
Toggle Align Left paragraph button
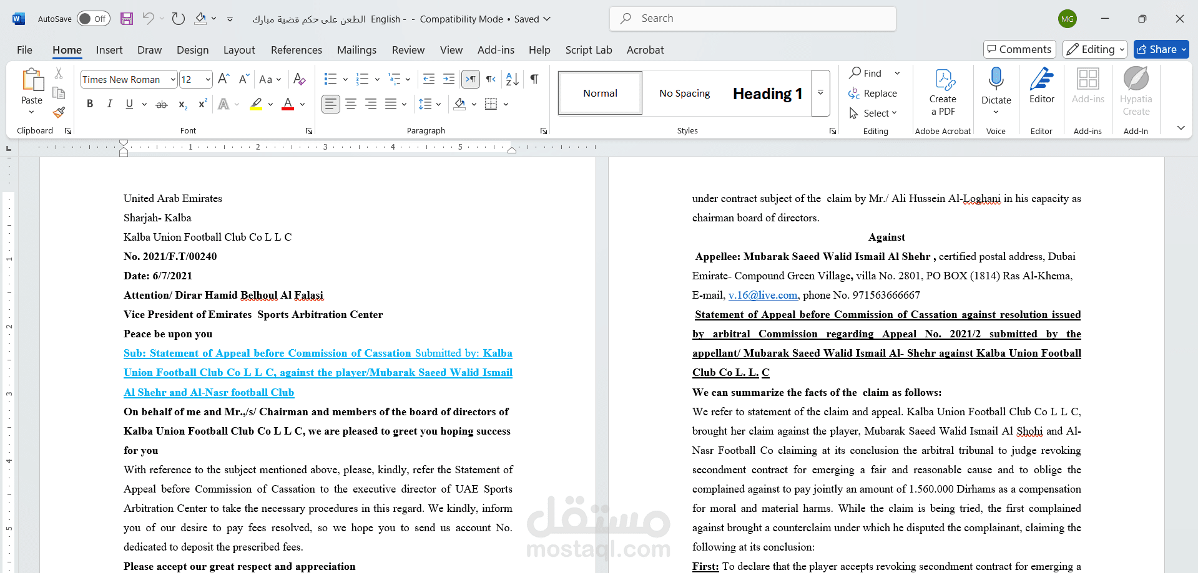(331, 104)
